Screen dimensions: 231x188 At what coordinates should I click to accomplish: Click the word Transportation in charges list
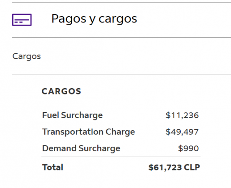coord(73,132)
